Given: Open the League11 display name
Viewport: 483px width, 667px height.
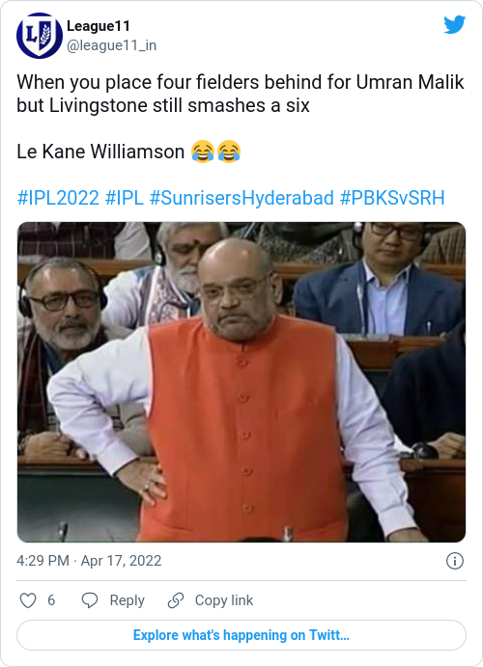Looking at the screenshot, I should (x=99, y=26).
